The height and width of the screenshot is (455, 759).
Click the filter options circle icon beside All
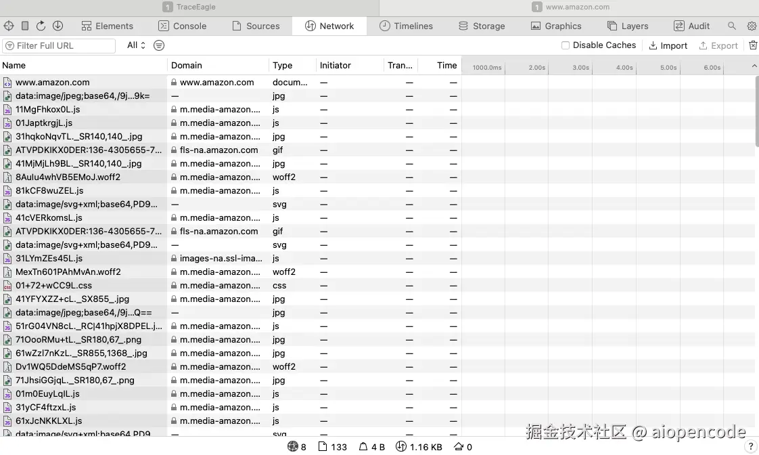coord(159,45)
